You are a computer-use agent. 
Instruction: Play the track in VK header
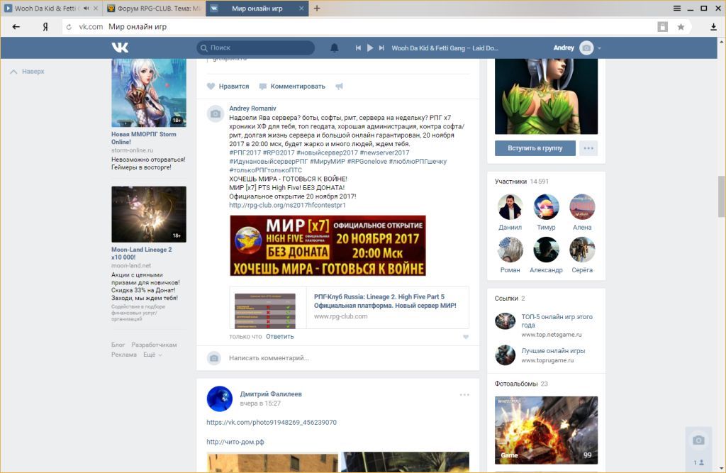[x=370, y=48]
